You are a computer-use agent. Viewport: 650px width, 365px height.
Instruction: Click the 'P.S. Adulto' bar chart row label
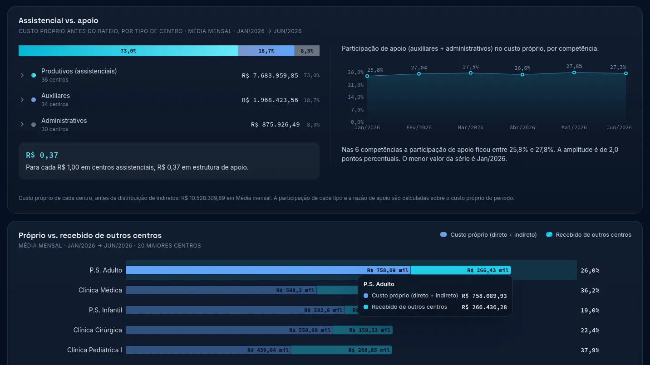[x=106, y=270]
